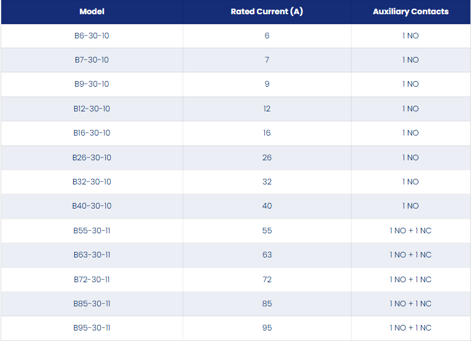
Task: Select model cell B32-30-10
Action: tap(92, 182)
